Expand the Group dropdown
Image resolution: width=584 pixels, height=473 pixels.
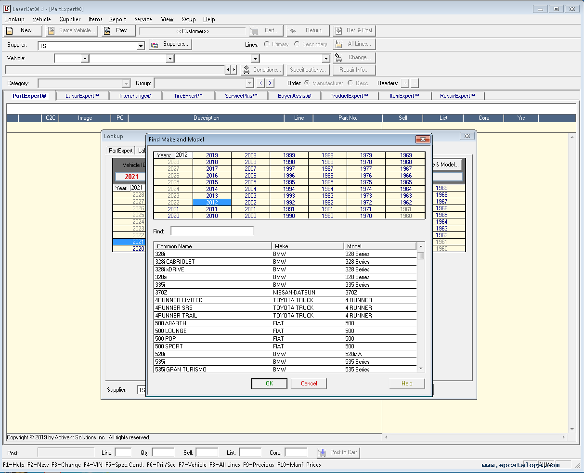[249, 83]
